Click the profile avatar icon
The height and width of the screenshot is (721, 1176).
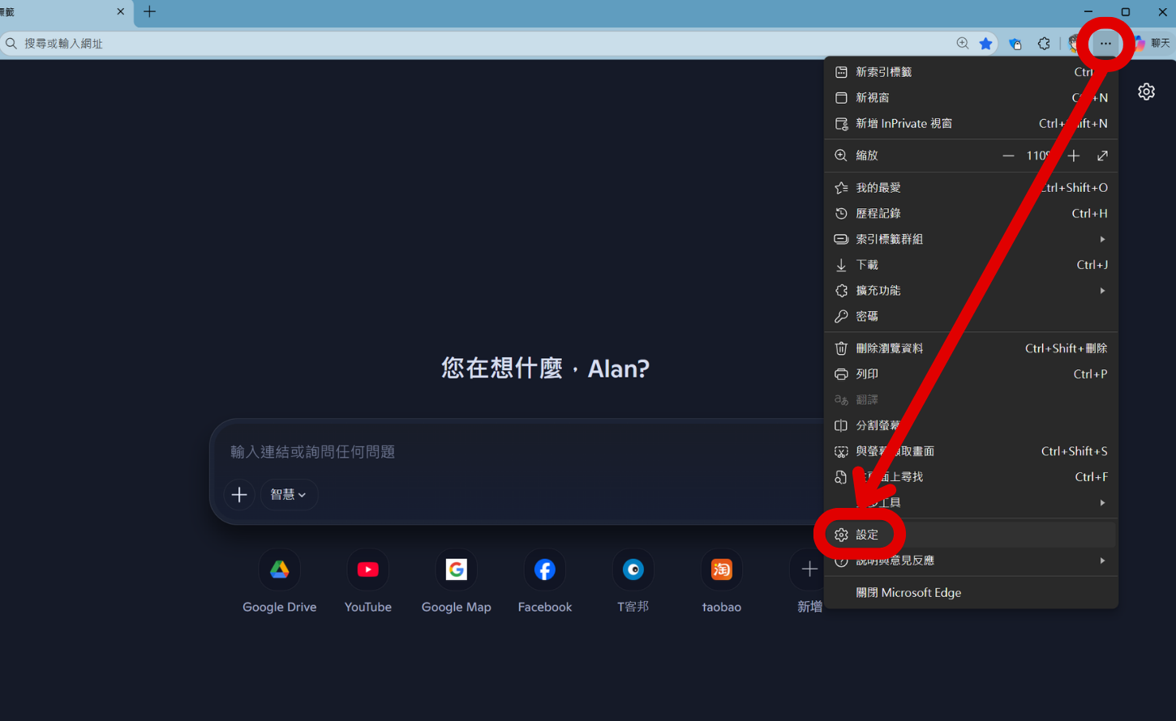pyautogui.click(x=1074, y=43)
